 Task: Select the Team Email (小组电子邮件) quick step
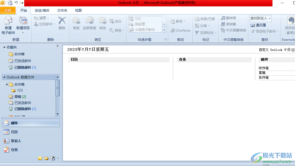click(x=145, y=29)
